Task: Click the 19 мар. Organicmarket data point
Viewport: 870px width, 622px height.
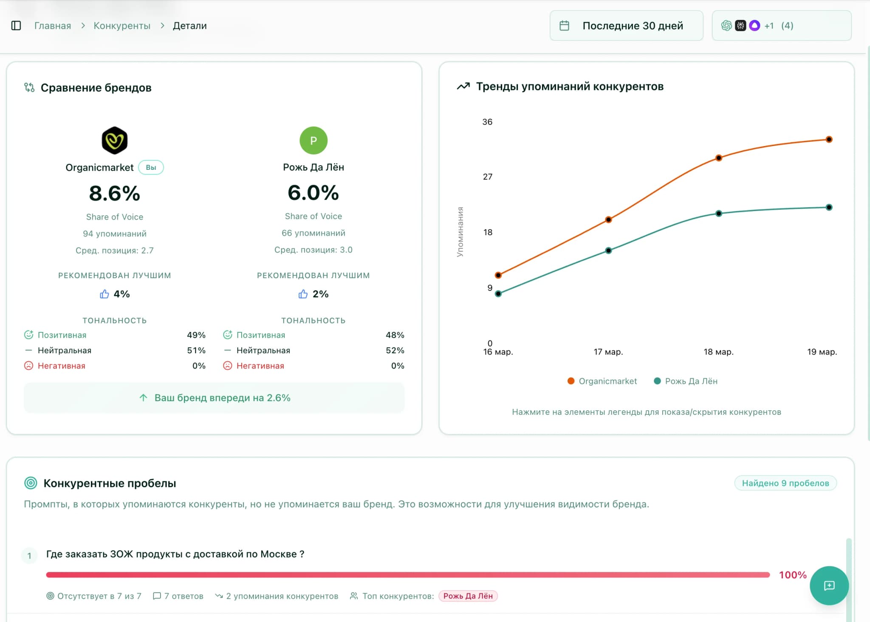Action: pyautogui.click(x=829, y=139)
